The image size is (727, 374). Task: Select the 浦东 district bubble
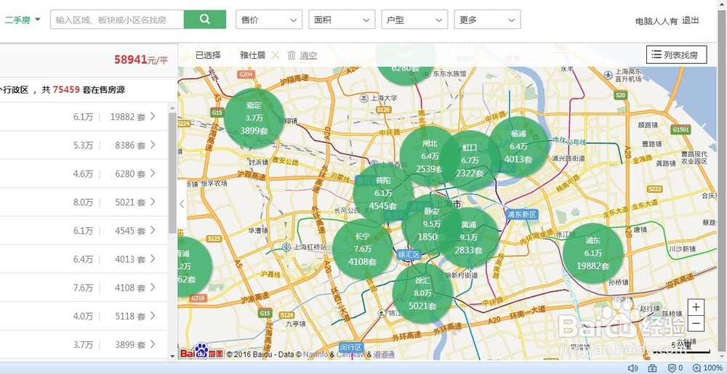[593, 253]
